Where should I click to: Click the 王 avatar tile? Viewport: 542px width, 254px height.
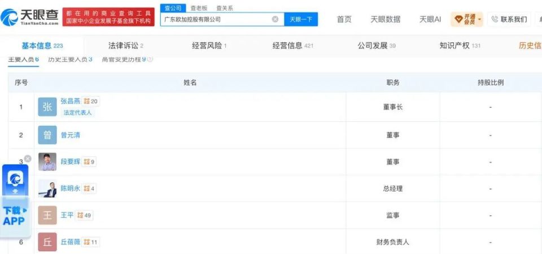(x=47, y=216)
